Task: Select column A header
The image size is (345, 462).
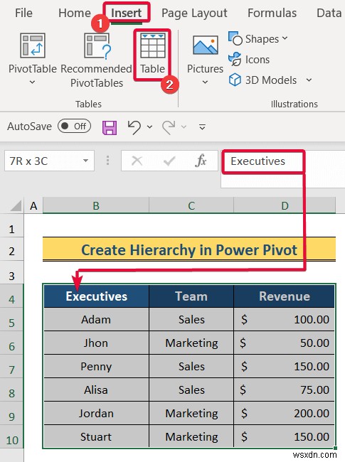Action: coord(33,205)
